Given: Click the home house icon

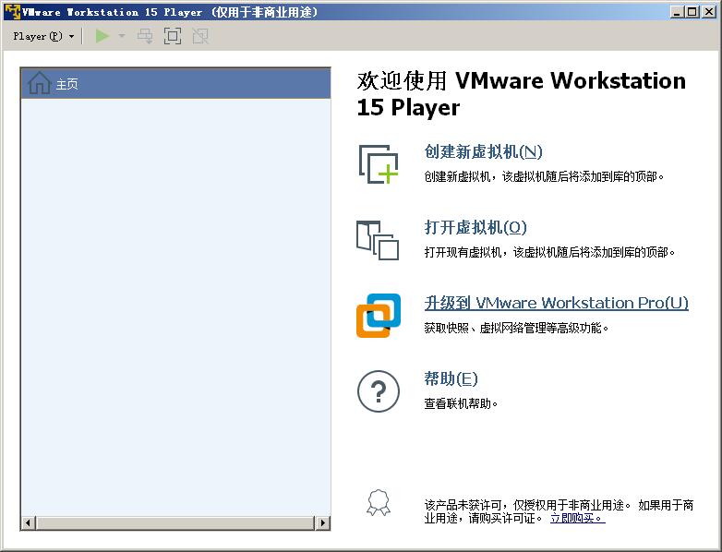Looking at the screenshot, I should [x=39, y=83].
